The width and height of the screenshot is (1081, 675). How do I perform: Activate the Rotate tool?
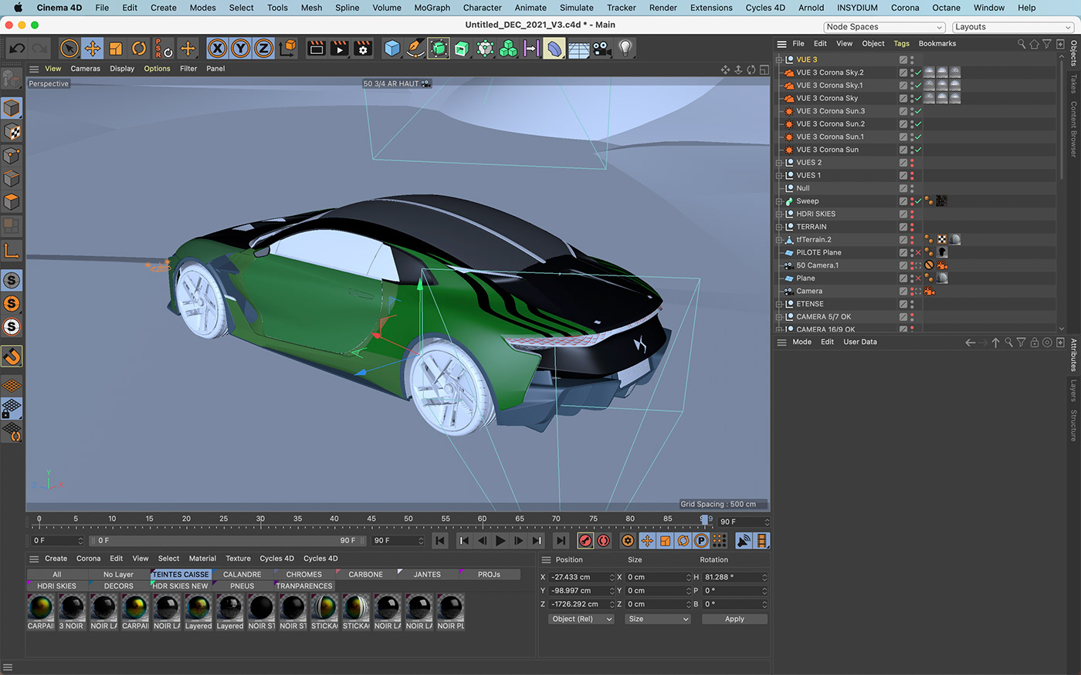[139, 48]
